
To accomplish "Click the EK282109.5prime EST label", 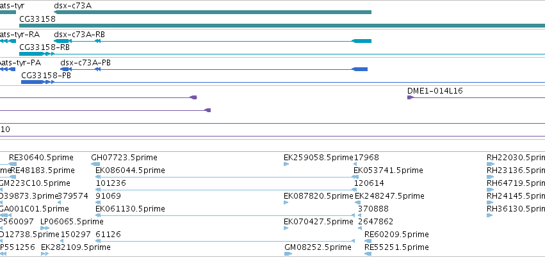I will point(76,247).
